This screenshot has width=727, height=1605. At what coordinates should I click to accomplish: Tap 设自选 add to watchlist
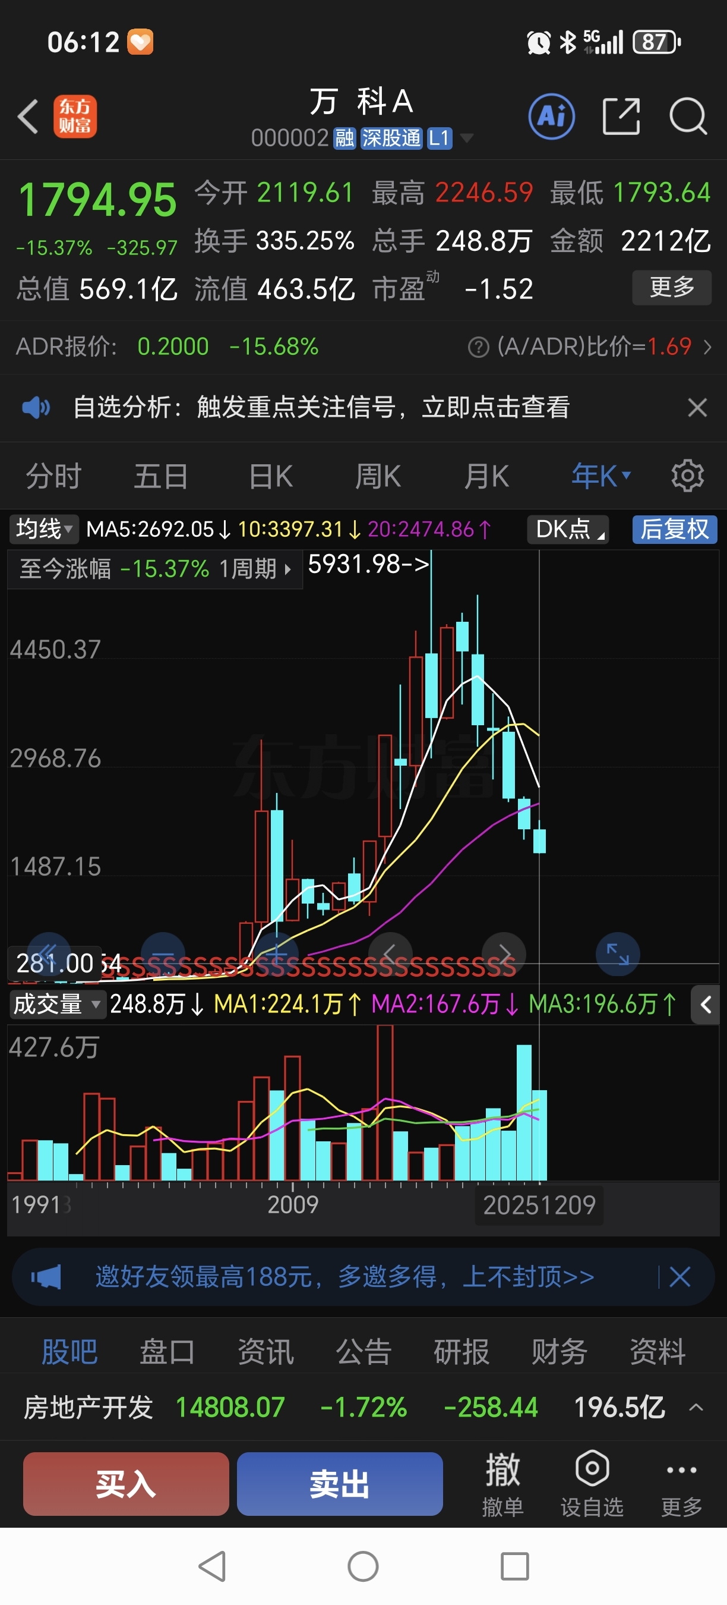point(592,1484)
